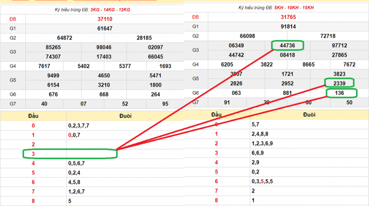Pick G5 number 3210
Viewport: 369px width, 206px height.
point(104,85)
